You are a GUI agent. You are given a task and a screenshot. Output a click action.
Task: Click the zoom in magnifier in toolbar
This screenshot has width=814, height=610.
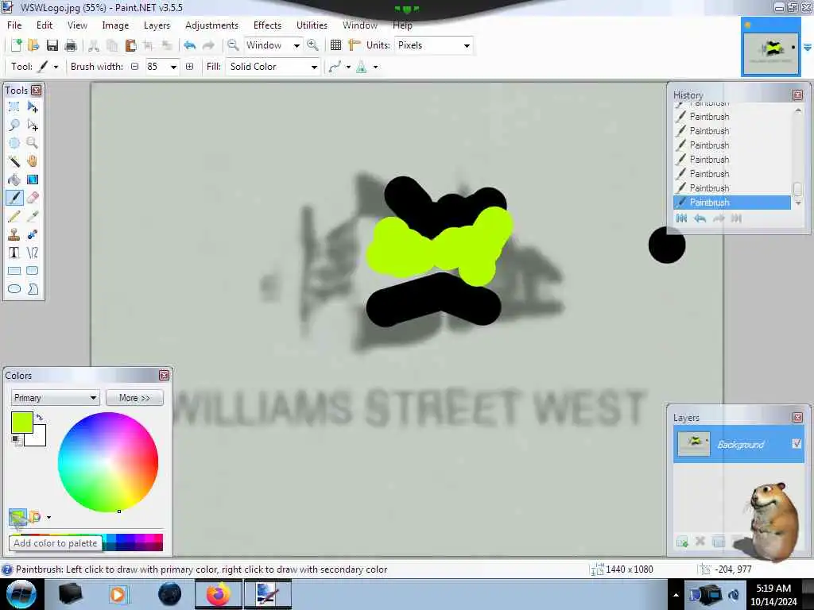[x=312, y=45]
